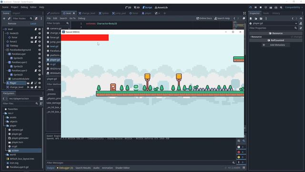Click signal icon on change_level node
The image size is (305, 172).
click(28, 87)
